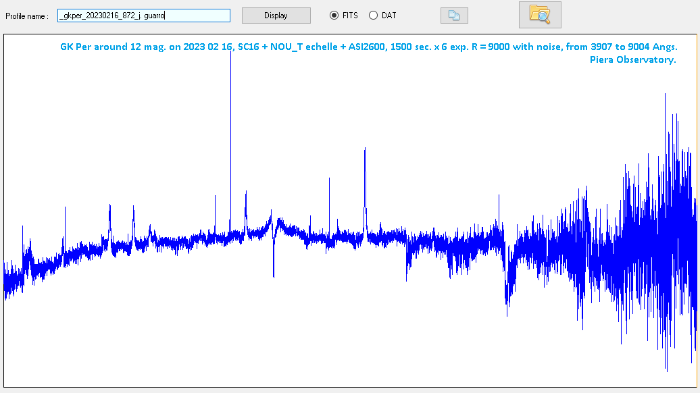The height and width of the screenshot is (393, 700).
Task: Focus the Profile name text field
Action: pyautogui.click(x=143, y=16)
